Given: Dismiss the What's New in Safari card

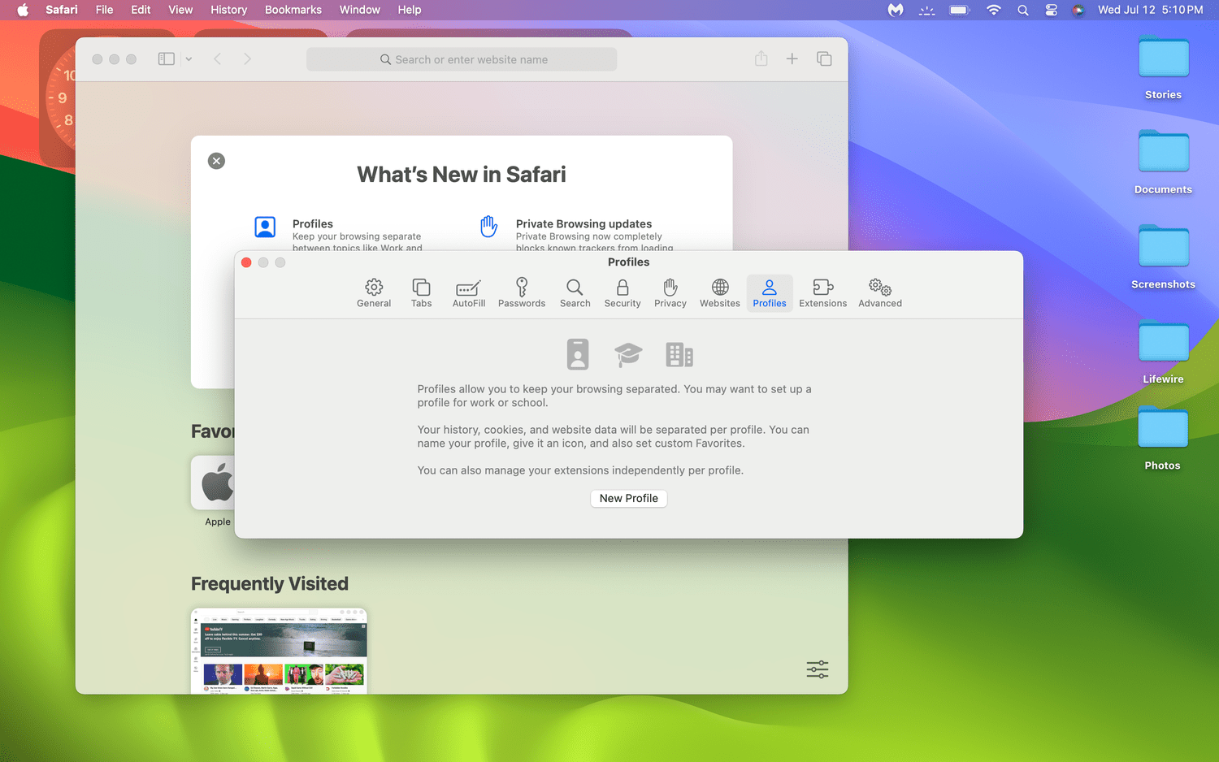Looking at the screenshot, I should pyautogui.click(x=216, y=161).
